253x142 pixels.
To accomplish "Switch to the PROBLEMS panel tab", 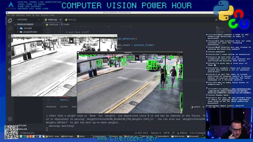I will (51, 107).
